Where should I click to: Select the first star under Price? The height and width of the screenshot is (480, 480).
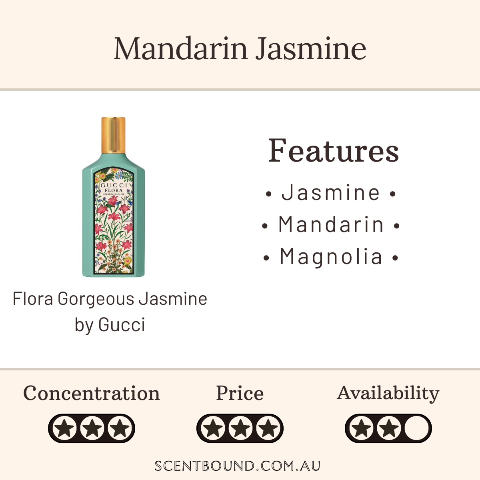[213, 428]
